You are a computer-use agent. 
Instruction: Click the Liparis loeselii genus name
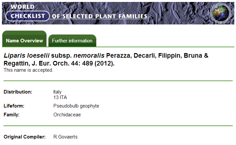tap(27, 56)
